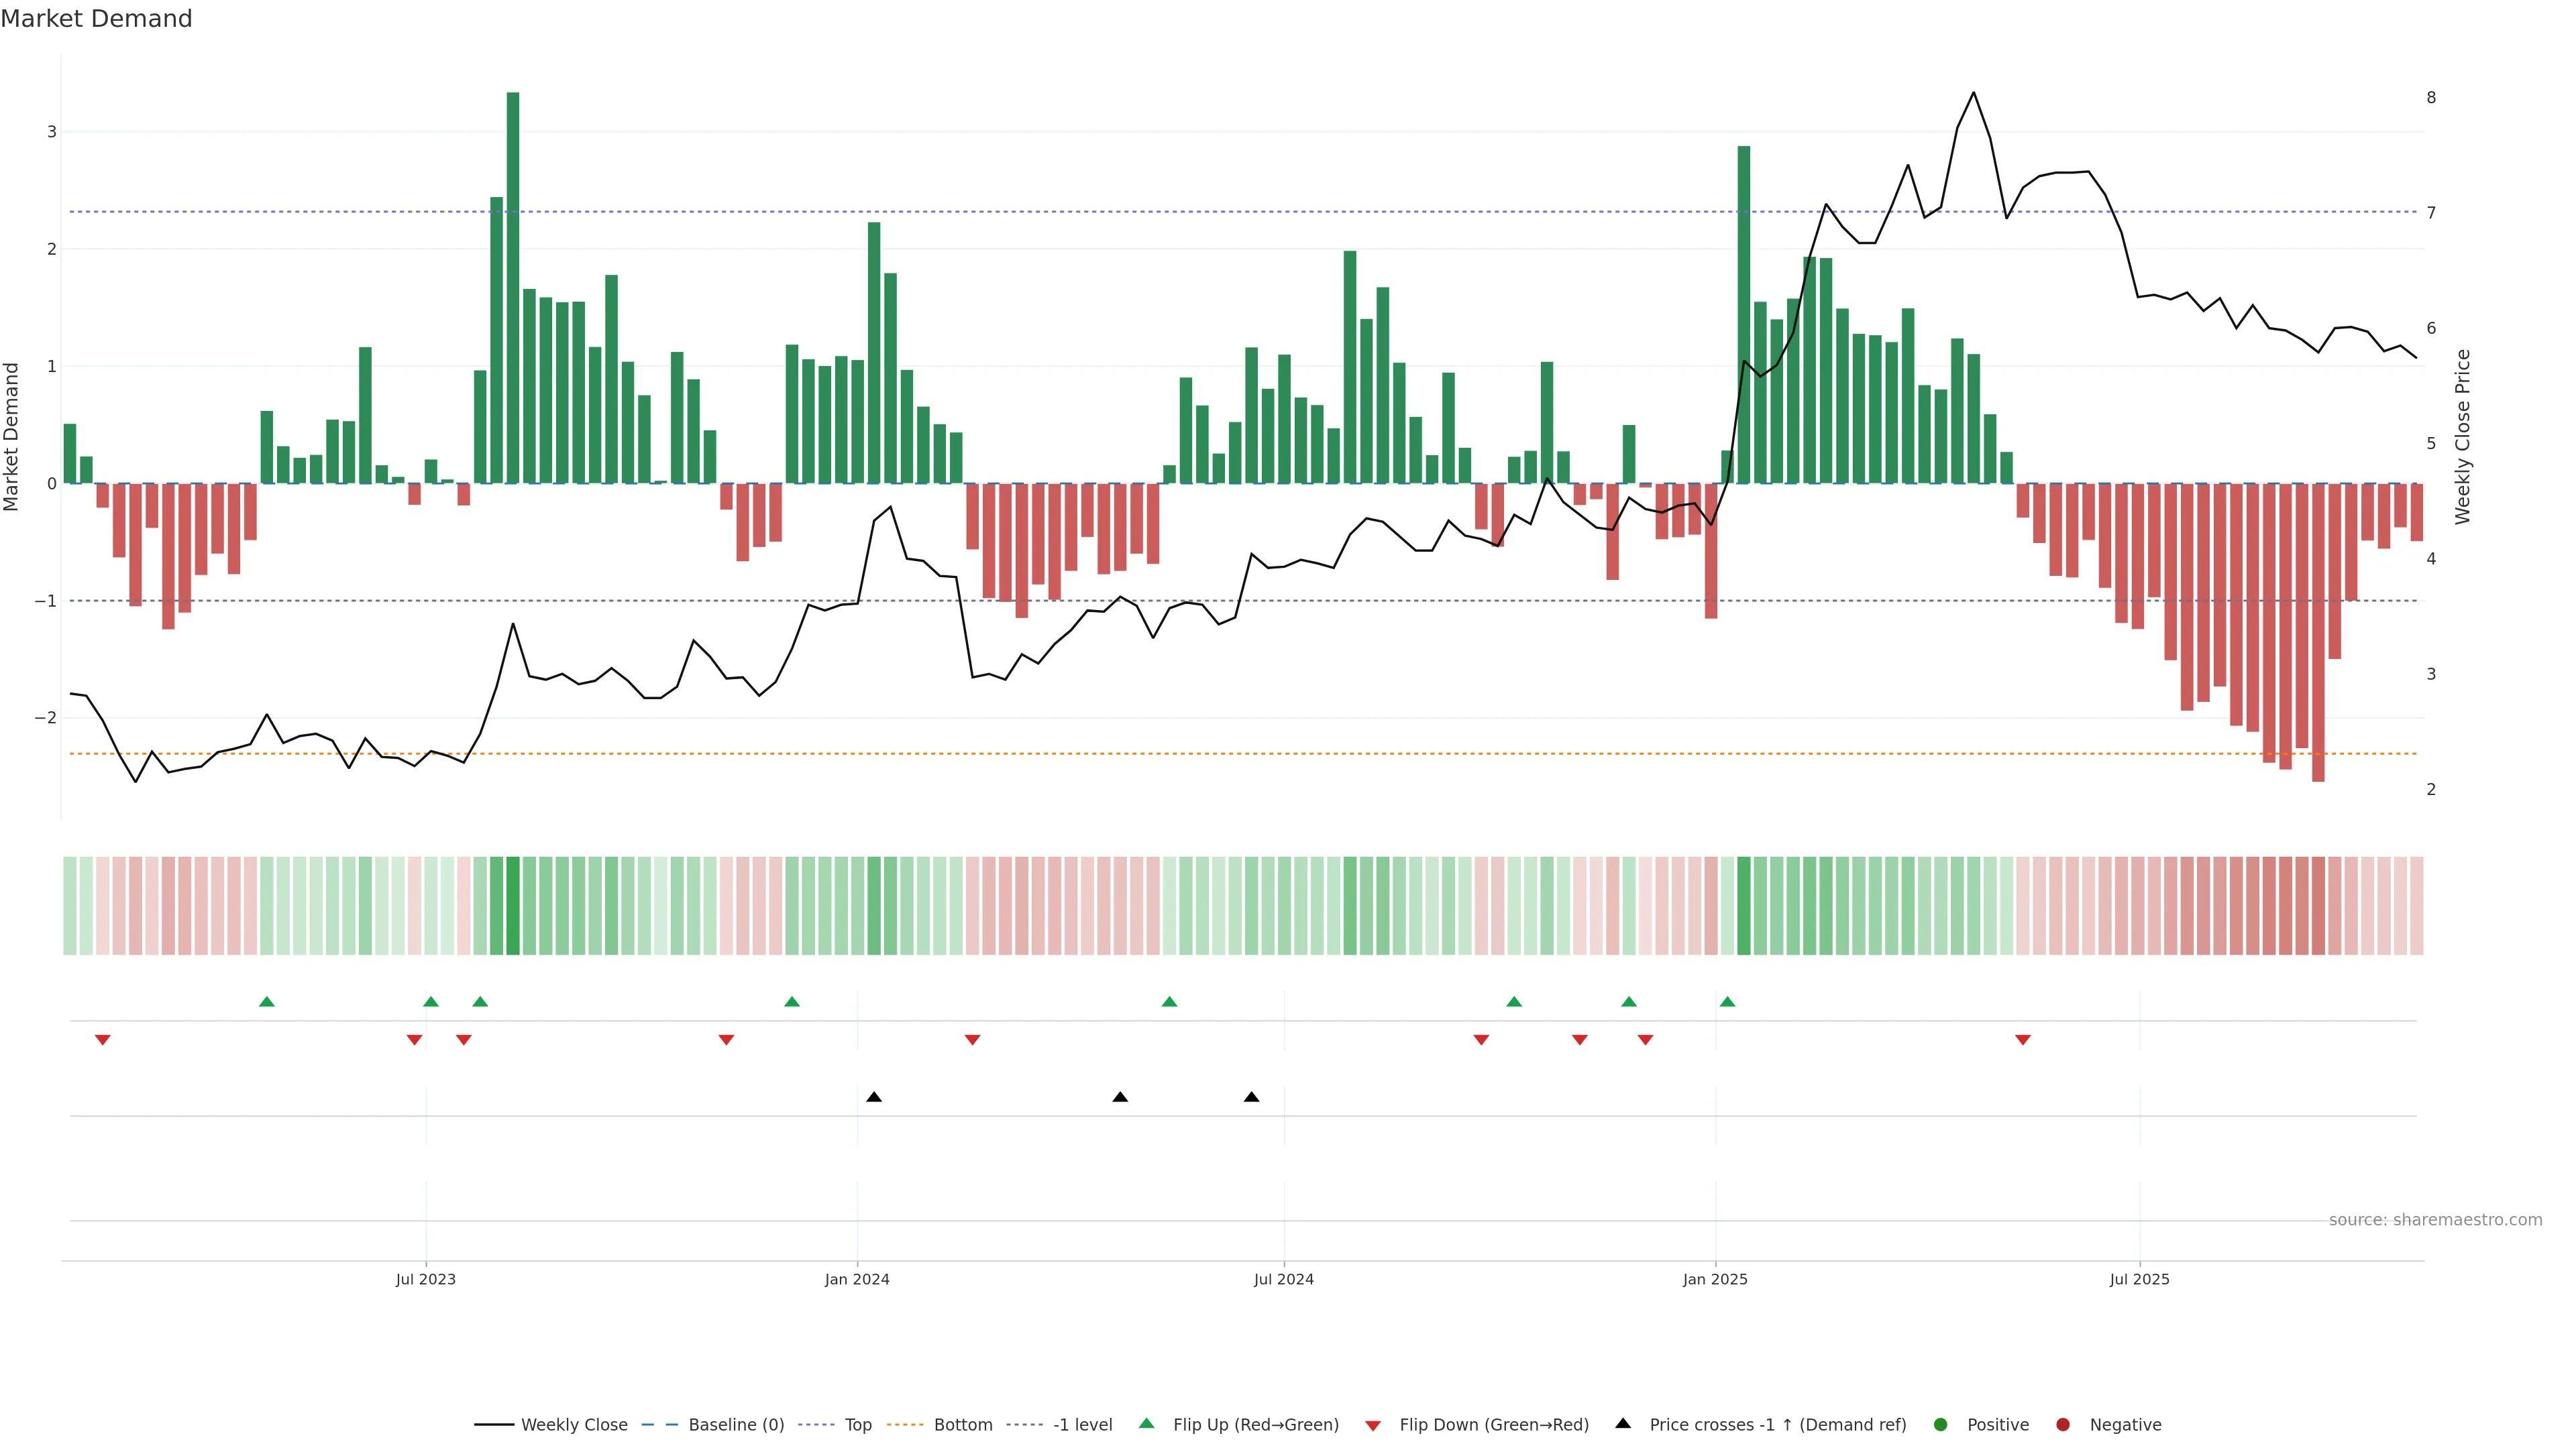The width and height of the screenshot is (2576, 1448).
Task: Click the Positive green dot legend icon
Action: click(1941, 1424)
